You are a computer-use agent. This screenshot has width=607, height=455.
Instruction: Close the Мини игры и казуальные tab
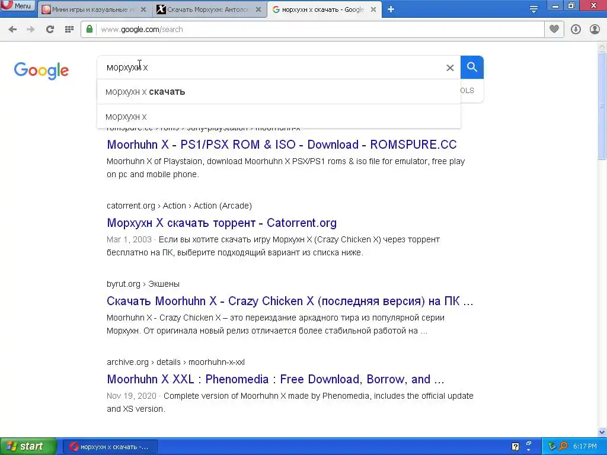143,9
